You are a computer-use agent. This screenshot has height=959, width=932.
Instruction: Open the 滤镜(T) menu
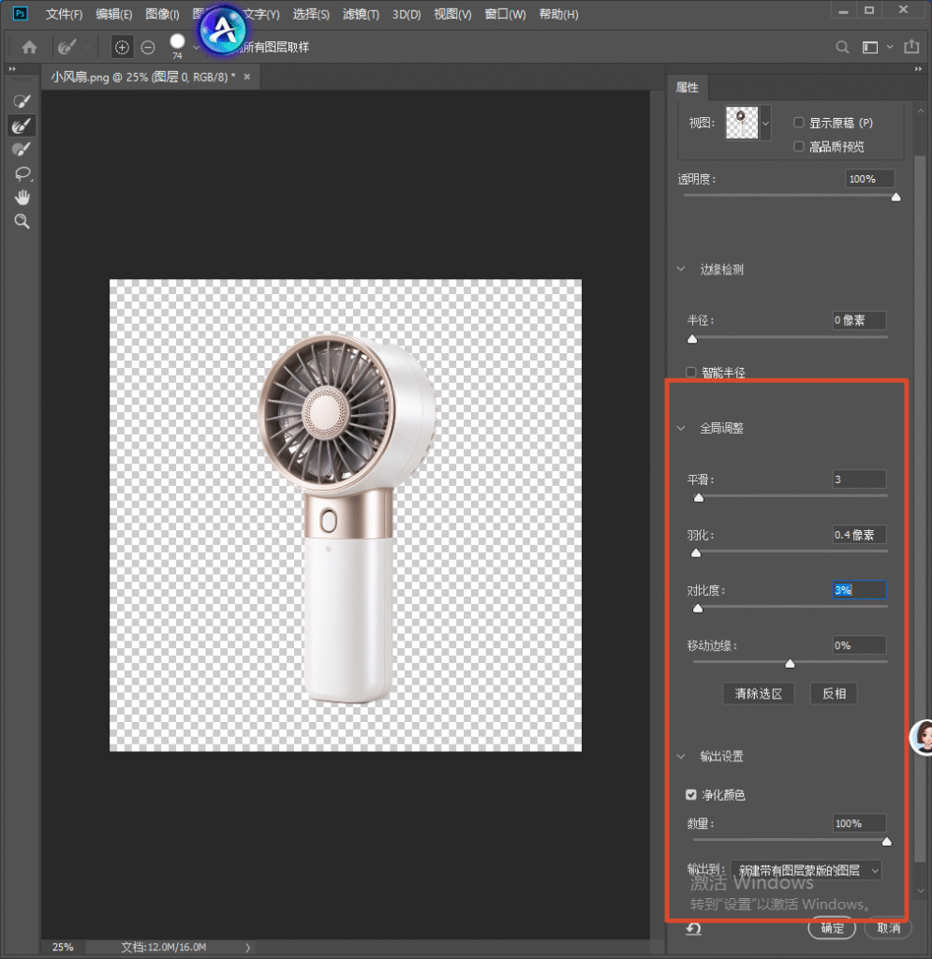(361, 14)
